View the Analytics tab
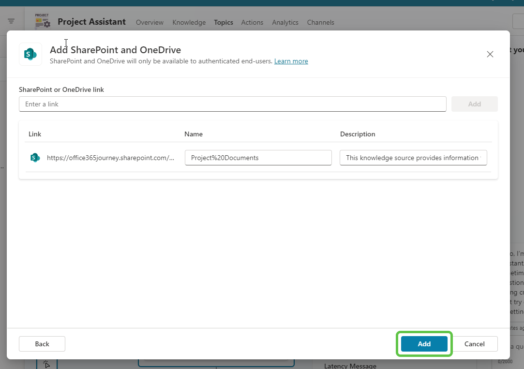 [285, 22]
